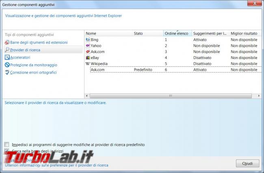Click Disattivato cell in eBay row

click(202, 58)
